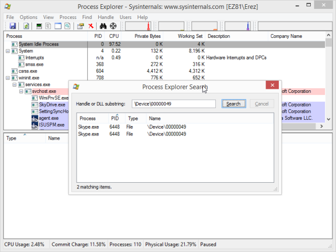Open the File menu
The height and width of the screenshot is (252, 336).
tap(10, 17)
